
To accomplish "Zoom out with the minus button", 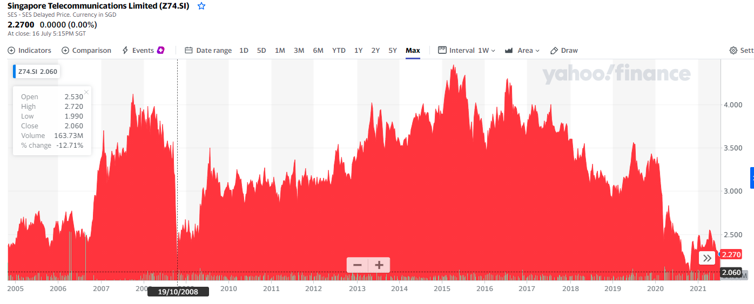I will (x=357, y=265).
